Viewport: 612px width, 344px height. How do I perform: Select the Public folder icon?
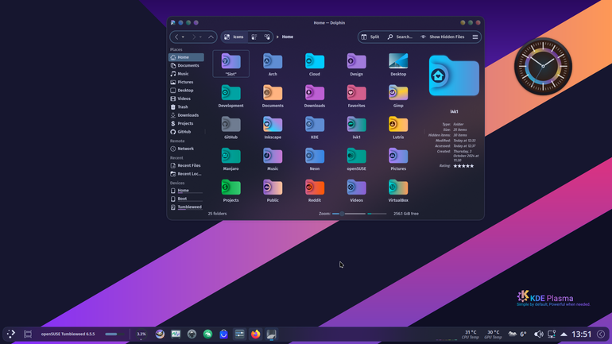(x=273, y=188)
